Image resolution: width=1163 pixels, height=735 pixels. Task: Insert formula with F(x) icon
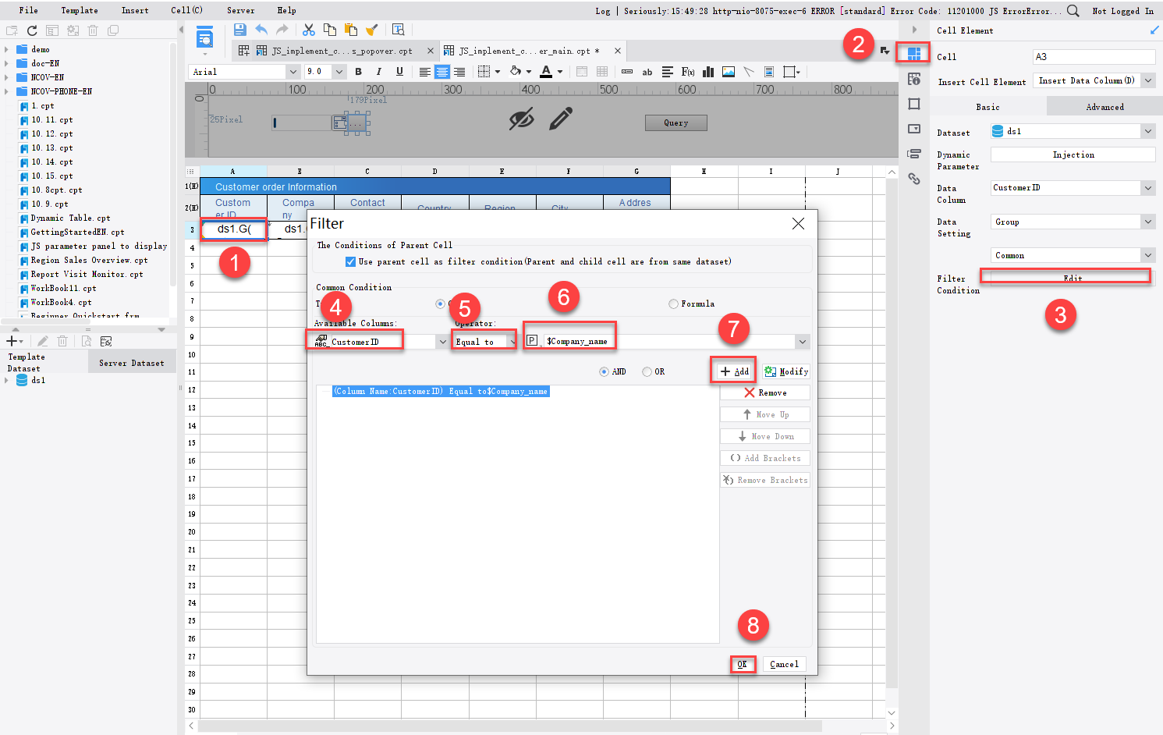tap(688, 72)
